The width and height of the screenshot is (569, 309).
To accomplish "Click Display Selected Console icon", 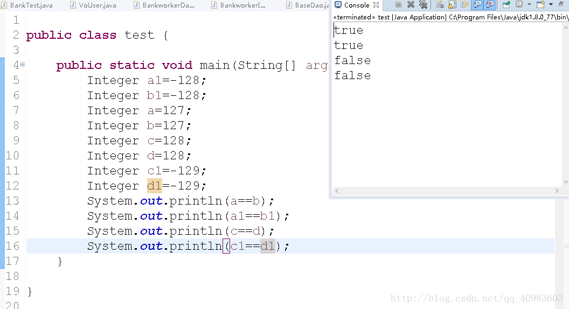I will 519,4.
